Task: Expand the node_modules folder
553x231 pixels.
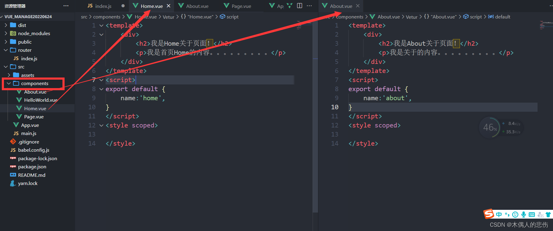Action: pos(6,33)
